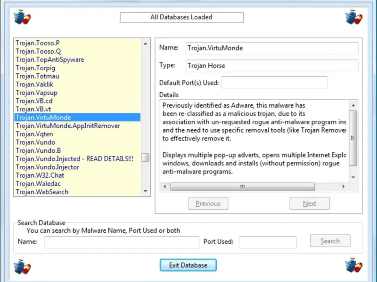The image size is (377, 282).
Task: Click Details vertical scroll down arrow
Action: 353,178
